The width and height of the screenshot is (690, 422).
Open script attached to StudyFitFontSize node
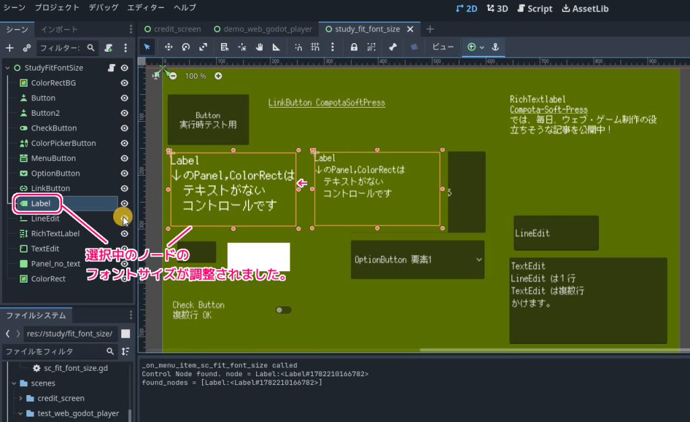pos(112,68)
